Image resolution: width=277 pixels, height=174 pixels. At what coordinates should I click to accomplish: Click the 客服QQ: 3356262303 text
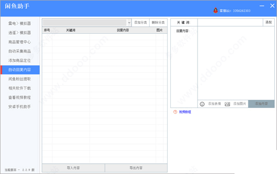pos(235,11)
